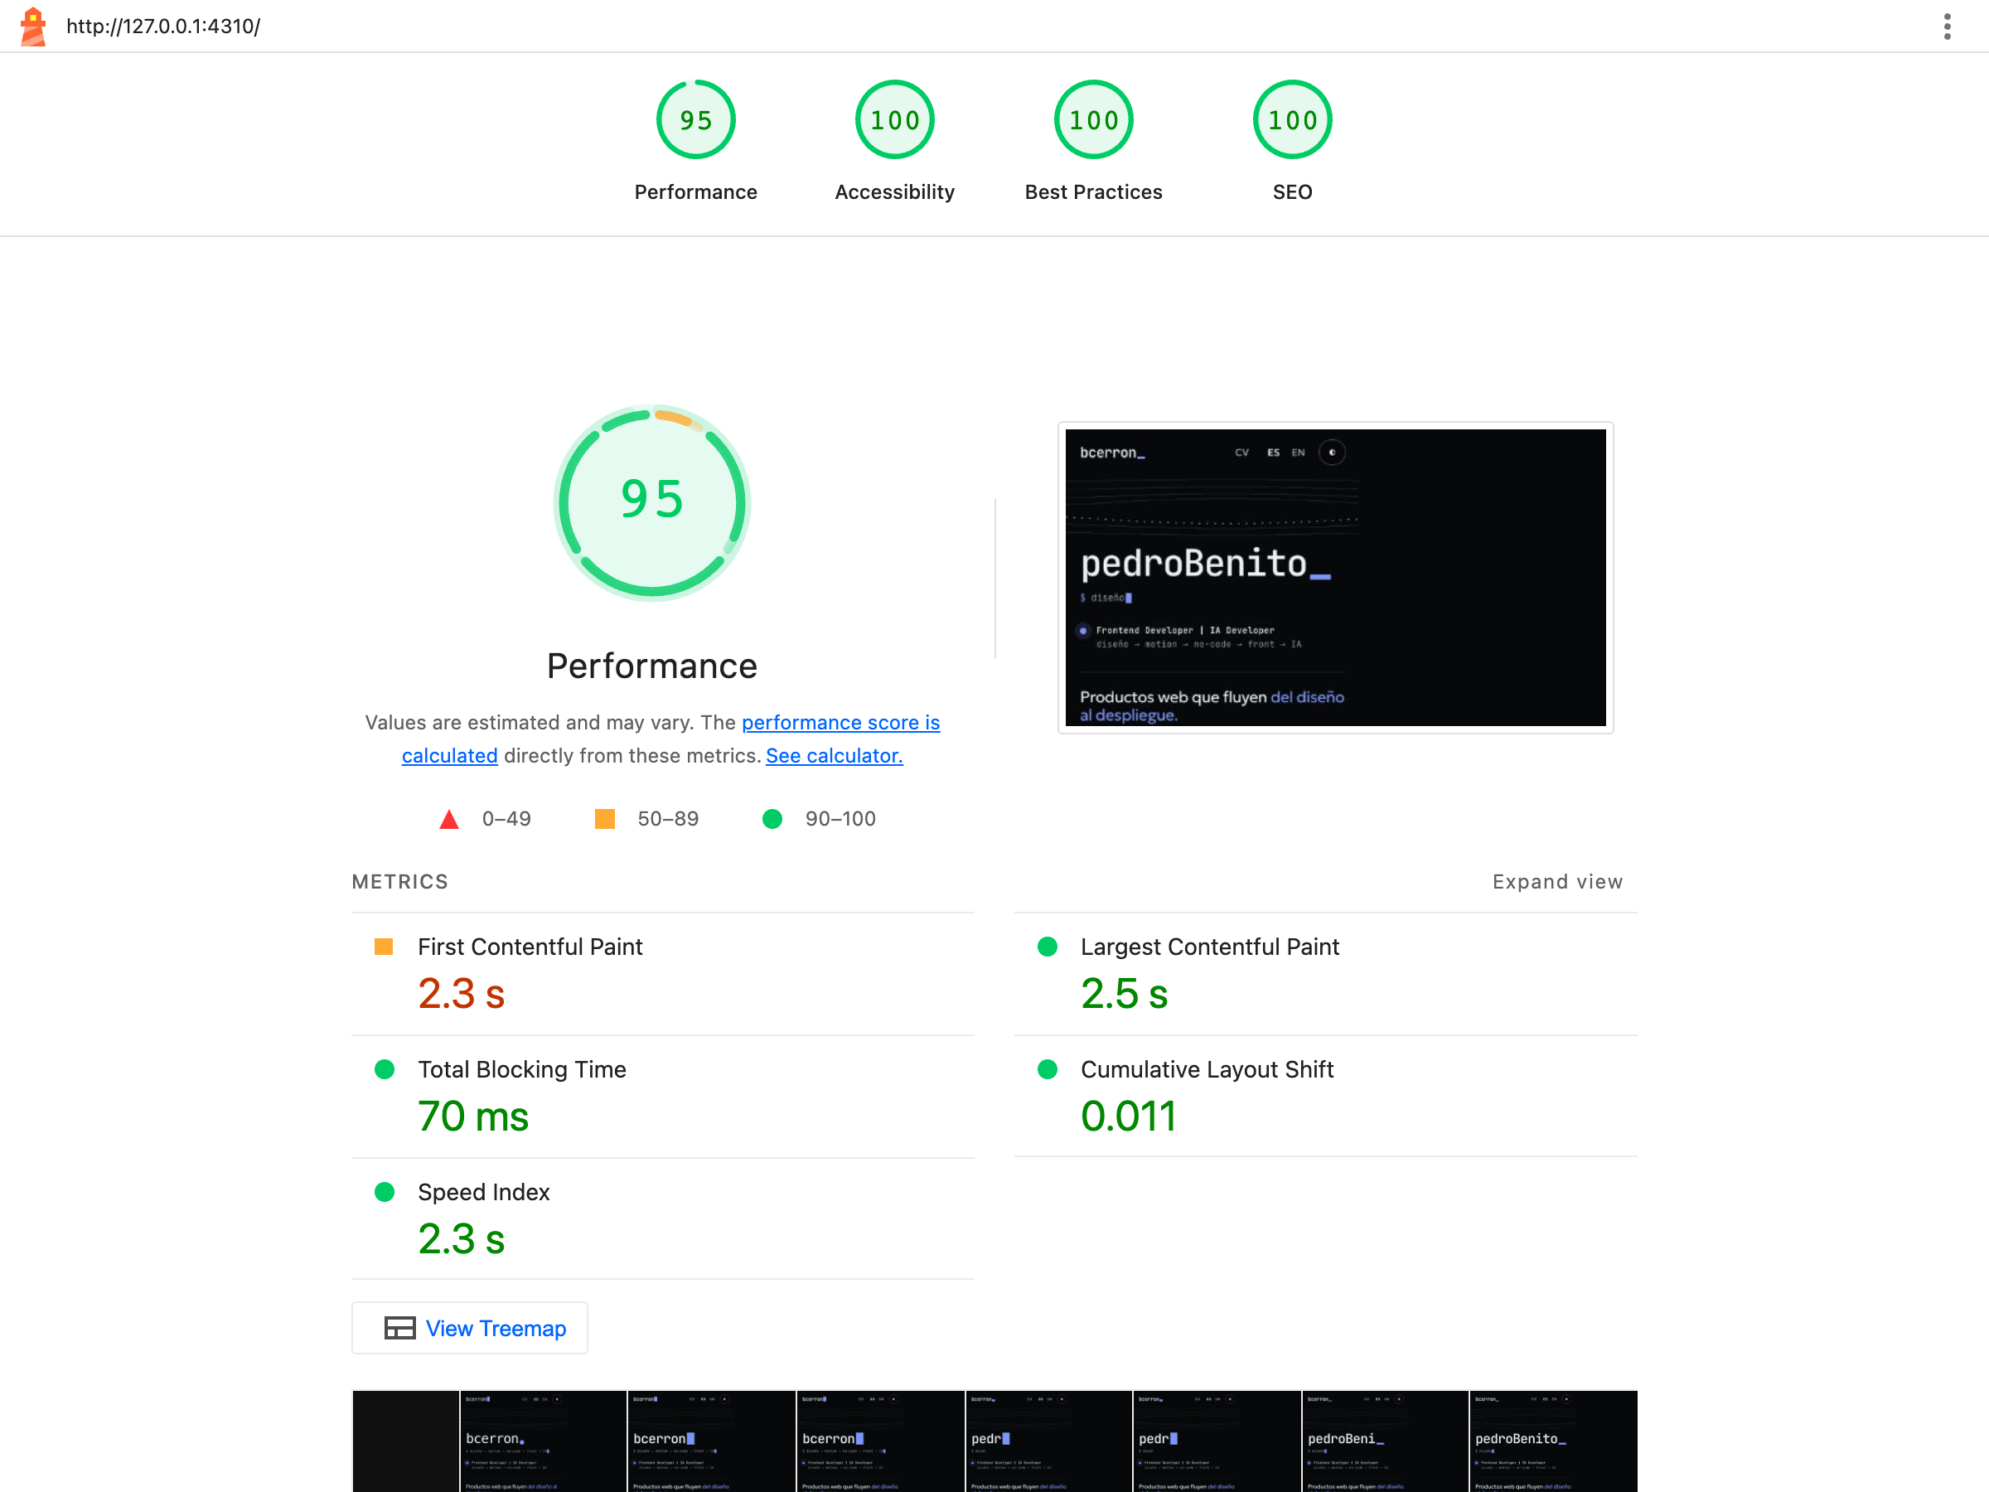This screenshot has width=1989, height=1492.
Task: Click first filmstrip frame showing 'bcerron.'
Action: click(x=543, y=1441)
